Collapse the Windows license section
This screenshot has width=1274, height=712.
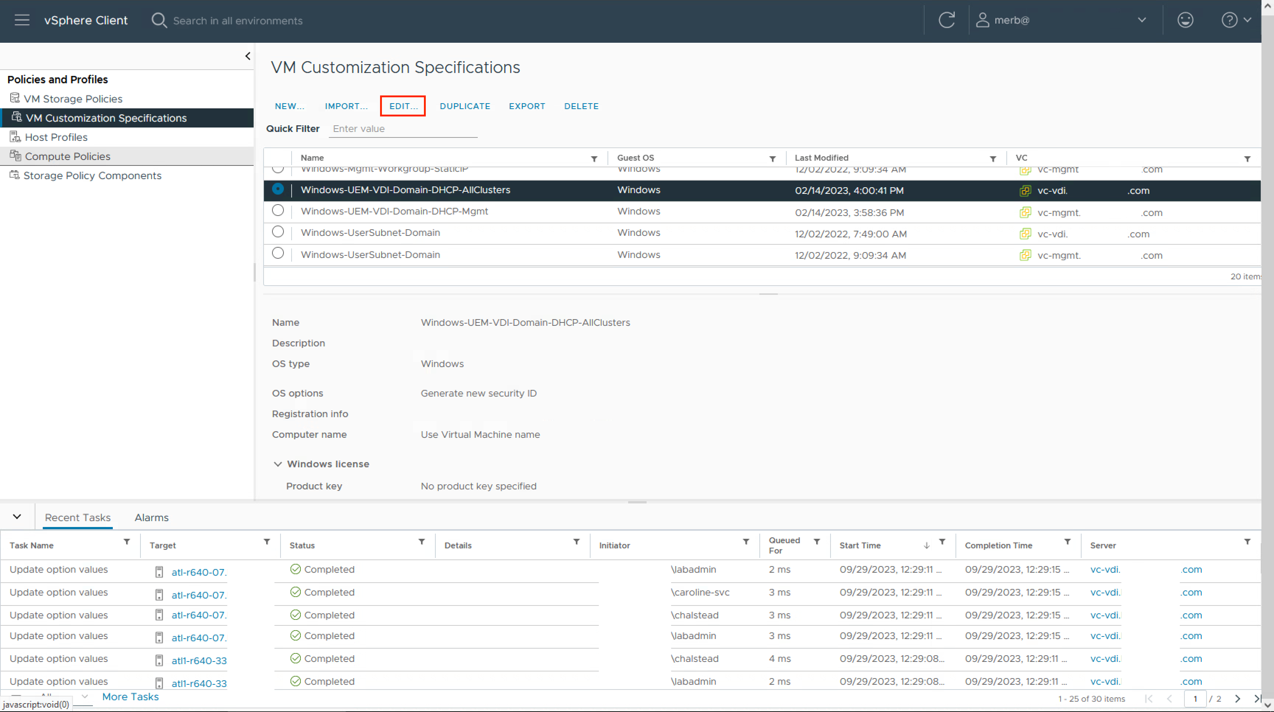point(278,464)
